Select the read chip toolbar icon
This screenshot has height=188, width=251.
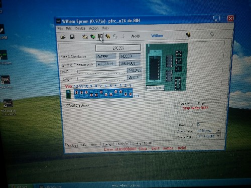[x=85, y=37]
